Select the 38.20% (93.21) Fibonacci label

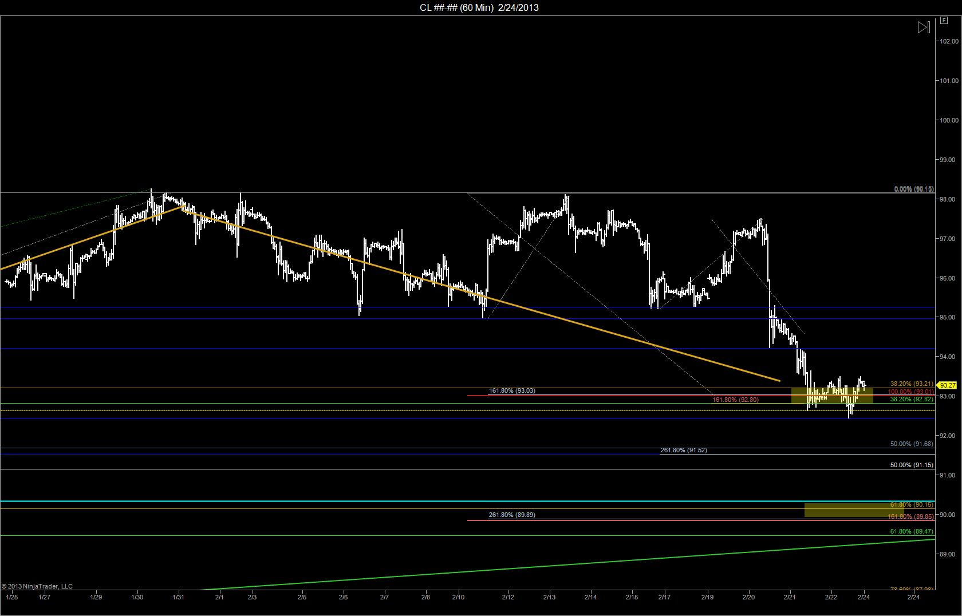click(x=912, y=384)
